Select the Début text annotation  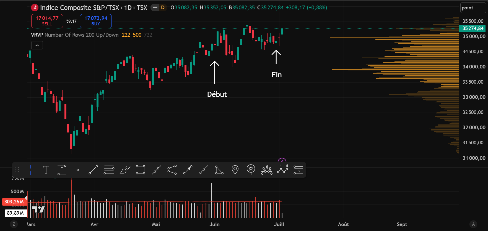click(x=217, y=94)
